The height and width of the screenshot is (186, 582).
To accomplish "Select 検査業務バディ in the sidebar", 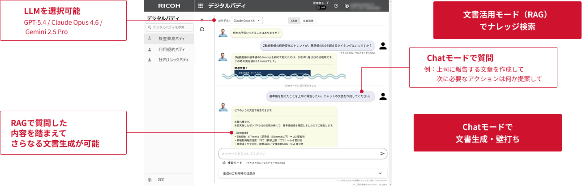I will (x=169, y=39).
